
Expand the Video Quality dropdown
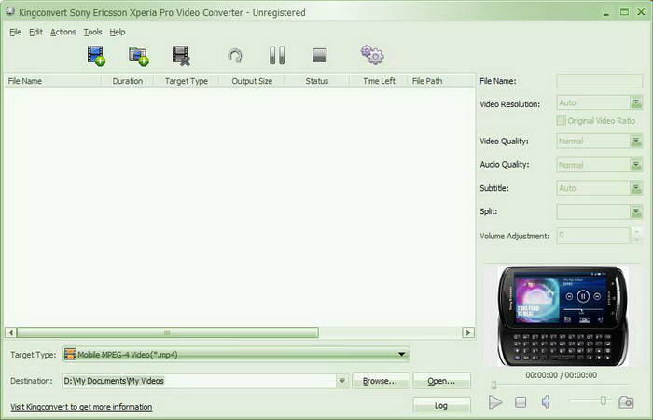pos(636,142)
